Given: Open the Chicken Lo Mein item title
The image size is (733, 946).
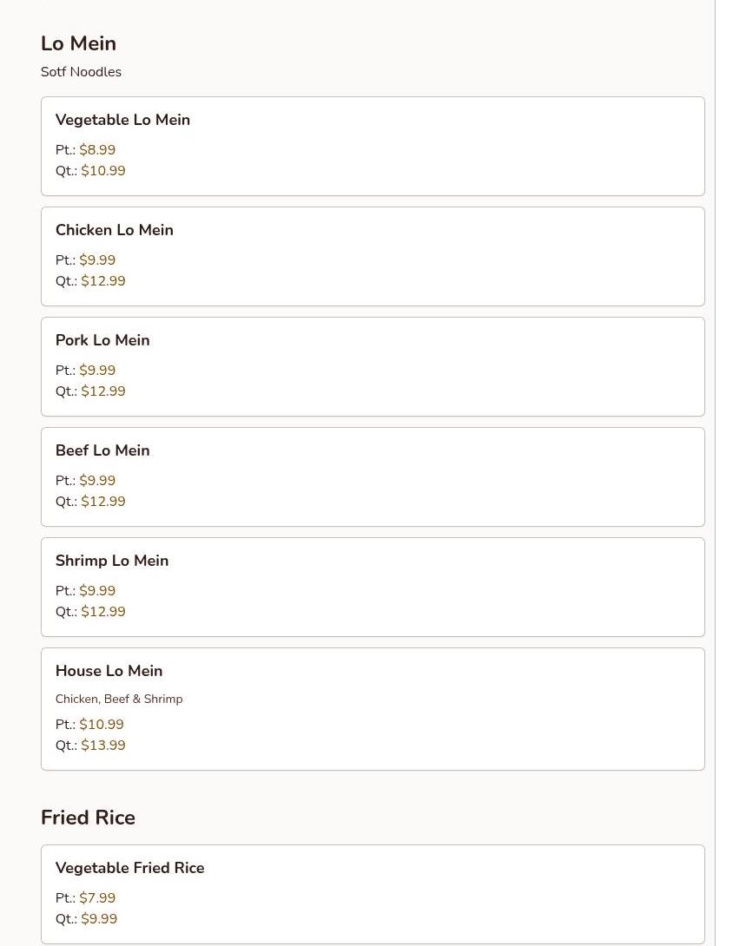Looking at the screenshot, I should click(x=115, y=230).
